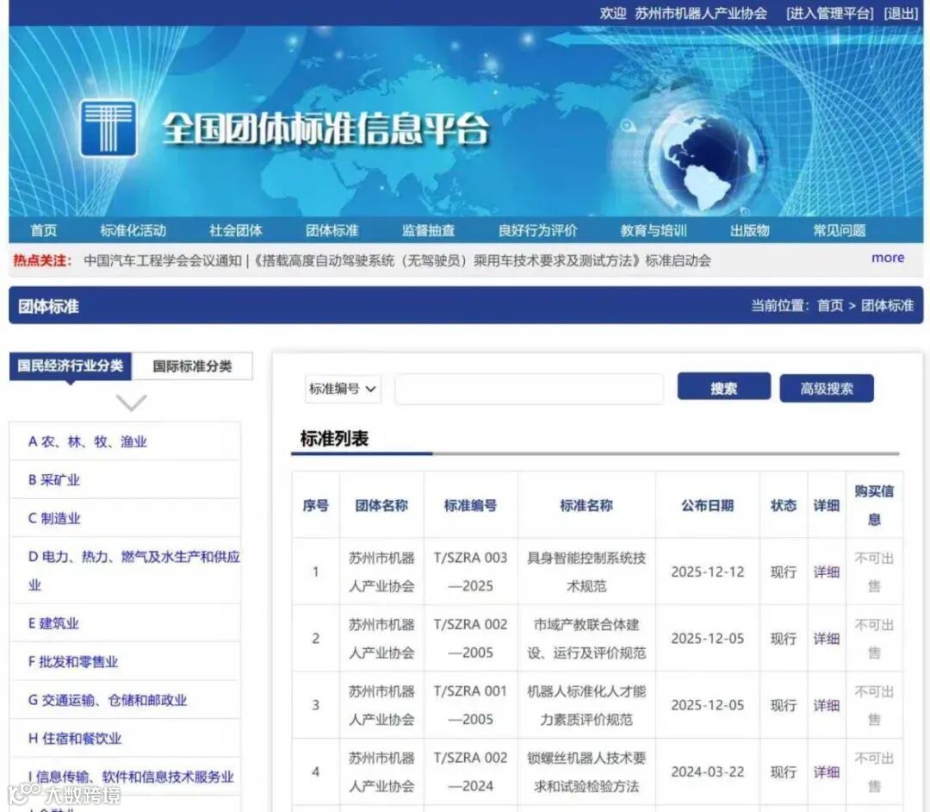Open 首页 in the navigation bar
Image resolution: width=930 pixels, height=812 pixels.
point(44,230)
